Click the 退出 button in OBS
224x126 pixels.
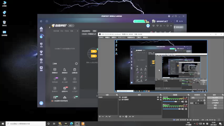pyautogui.click(x=215, y=108)
